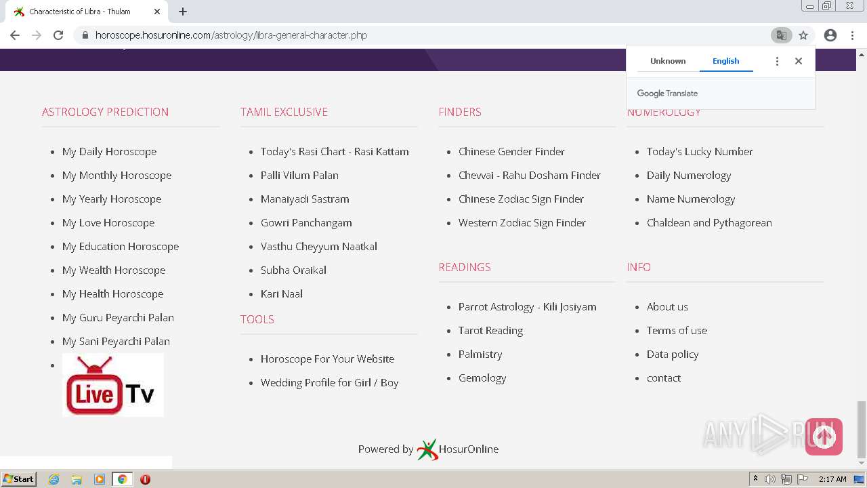Open My Monthly Horoscope link
The image size is (867, 488).
pos(117,176)
